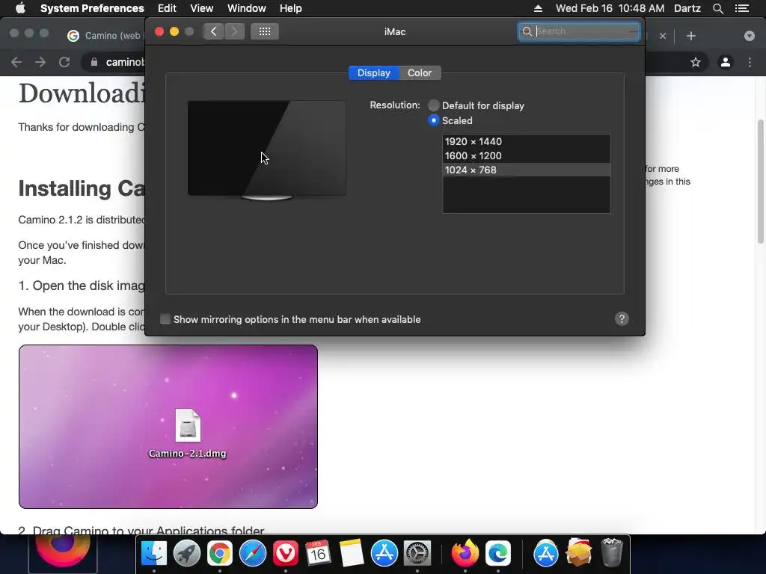This screenshot has width=766, height=574.
Task: Open the Edit menu
Action: coord(167,8)
